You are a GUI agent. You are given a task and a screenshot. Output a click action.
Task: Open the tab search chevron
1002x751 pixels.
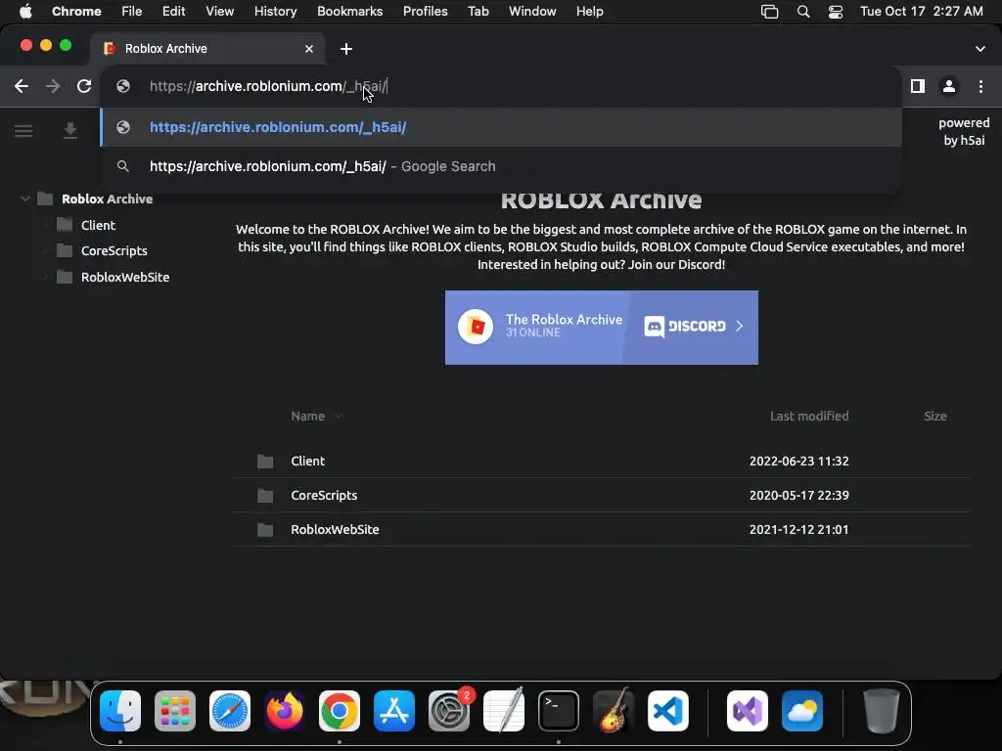tap(980, 49)
